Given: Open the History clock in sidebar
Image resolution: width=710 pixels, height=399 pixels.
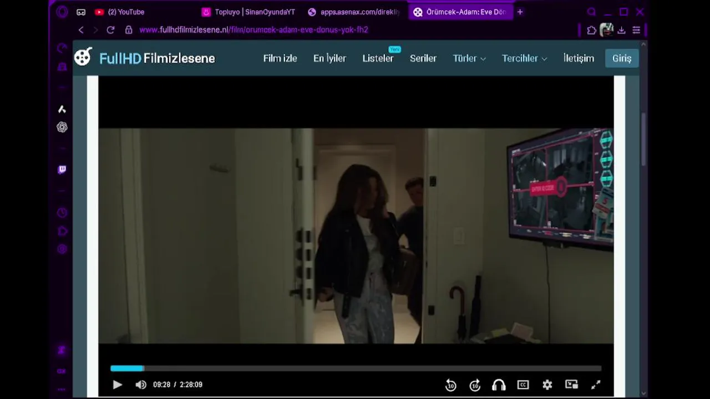Looking at the screenshot, I should 62,213.
